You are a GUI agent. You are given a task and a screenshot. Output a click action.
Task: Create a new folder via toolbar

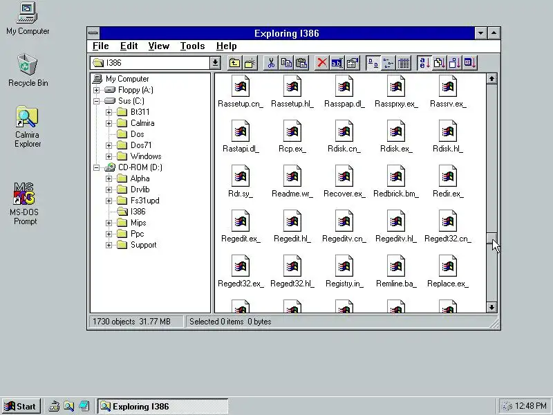click(250, 63)
